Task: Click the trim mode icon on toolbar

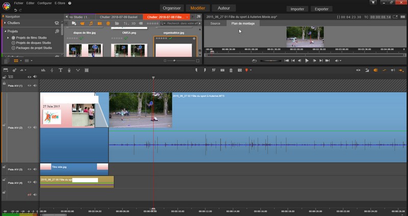Action: click(359, 70)
